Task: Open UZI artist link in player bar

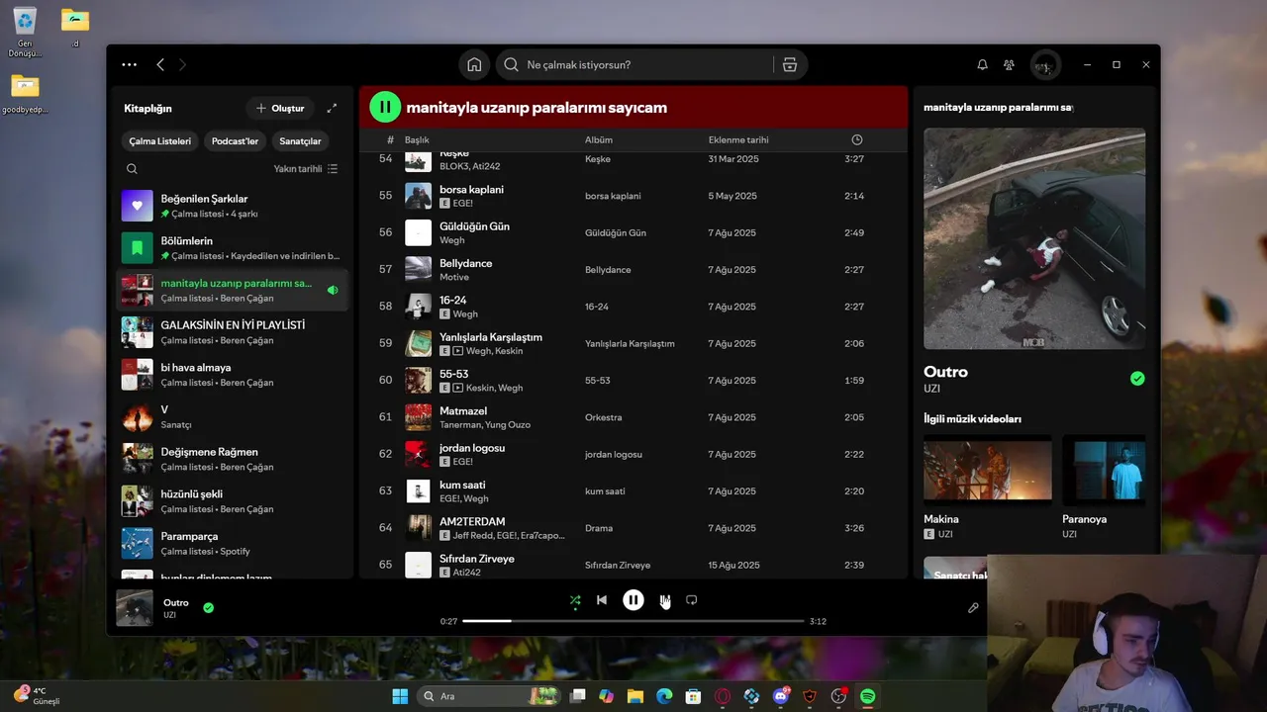Action: (169, 615)
